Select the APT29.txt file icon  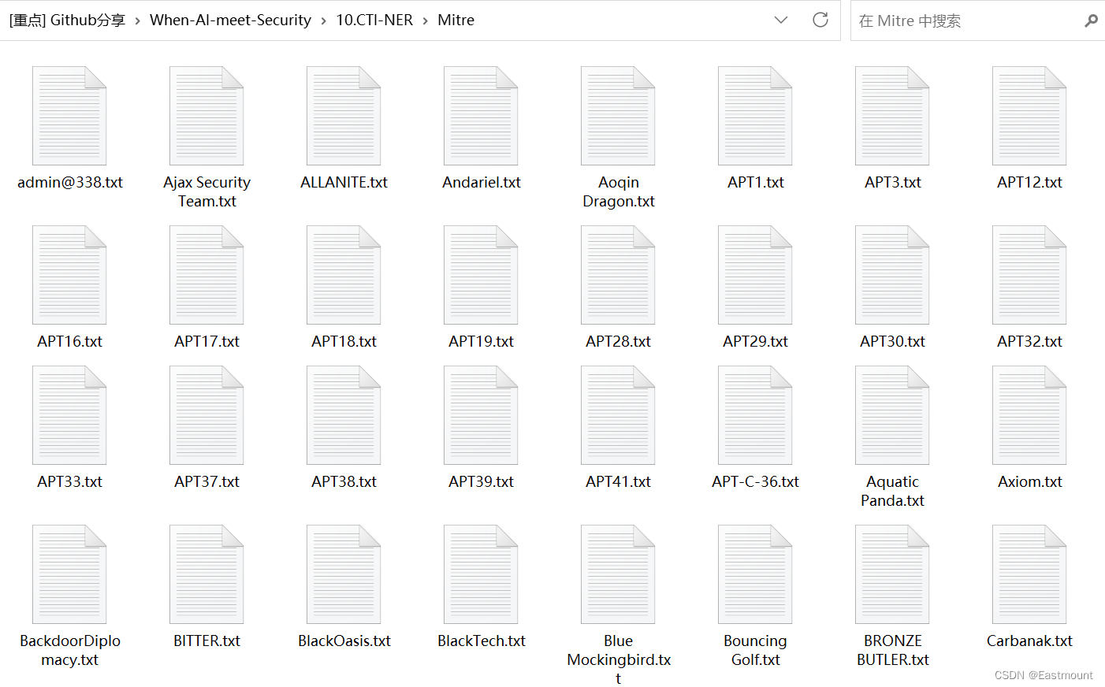tap(755, 275)
